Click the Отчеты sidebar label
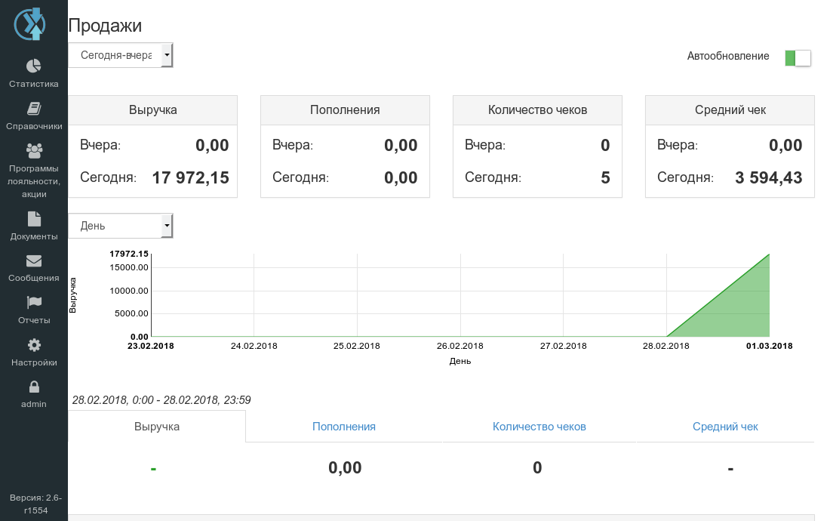Image resolution: width=830 pixels, height=521 pixels. pos(34,320)
